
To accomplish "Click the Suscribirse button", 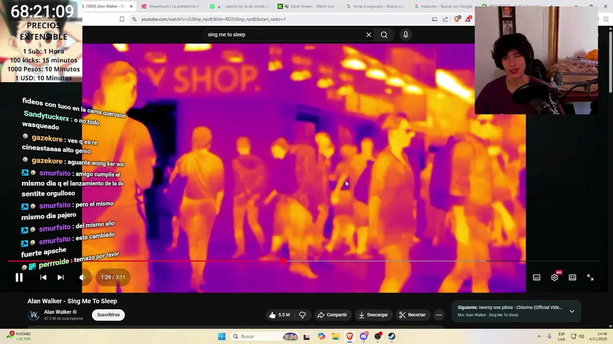I will 108,315.
